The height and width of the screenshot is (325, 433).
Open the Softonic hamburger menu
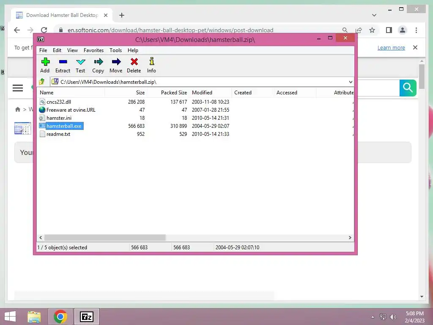(18, 88)
